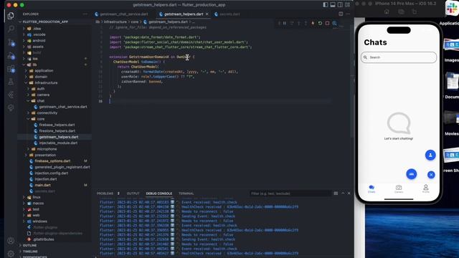The height and width of the screenshot is (258, 459).
Task: Open editor More Actions ellipsis
Action: [x=348, y=14]
